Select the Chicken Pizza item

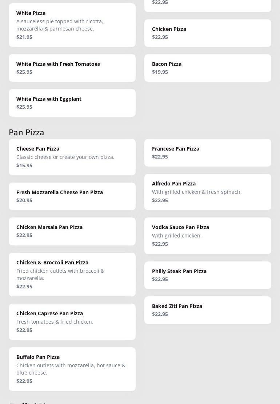[208, 33]
